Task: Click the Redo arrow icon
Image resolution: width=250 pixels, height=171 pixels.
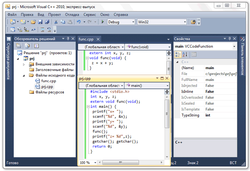Action: 90,22
